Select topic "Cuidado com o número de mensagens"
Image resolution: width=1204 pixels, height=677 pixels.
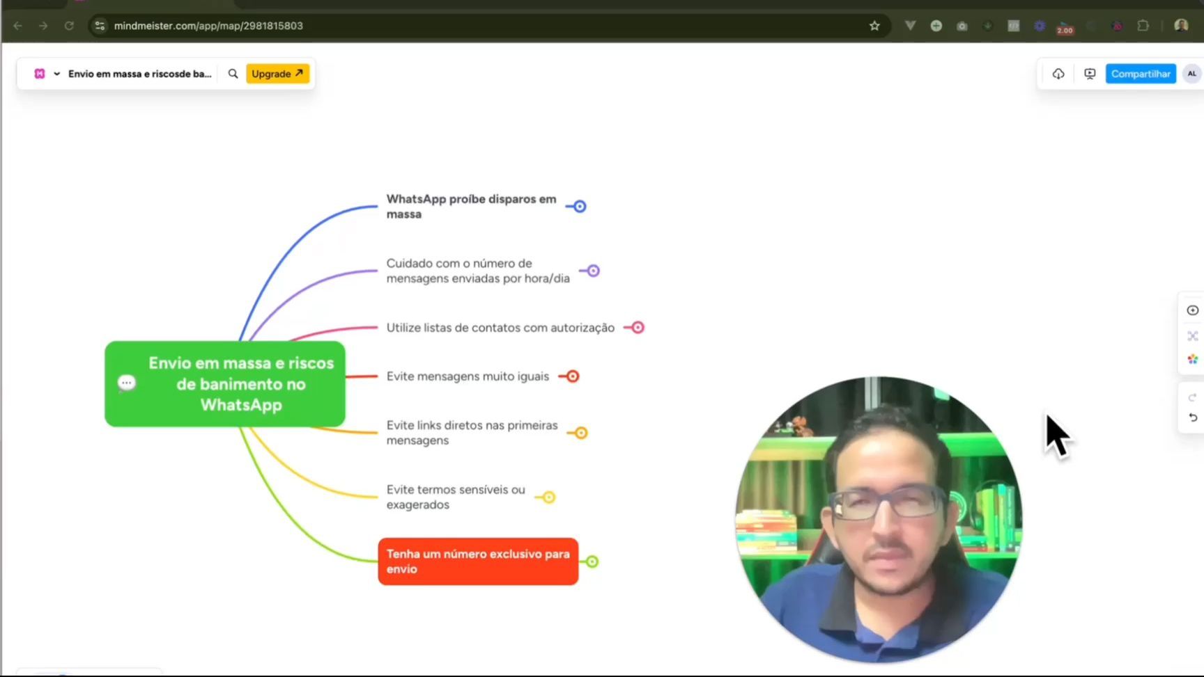tap(478, 271)
